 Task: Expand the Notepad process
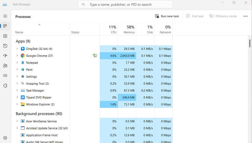(x=17, y=62)
